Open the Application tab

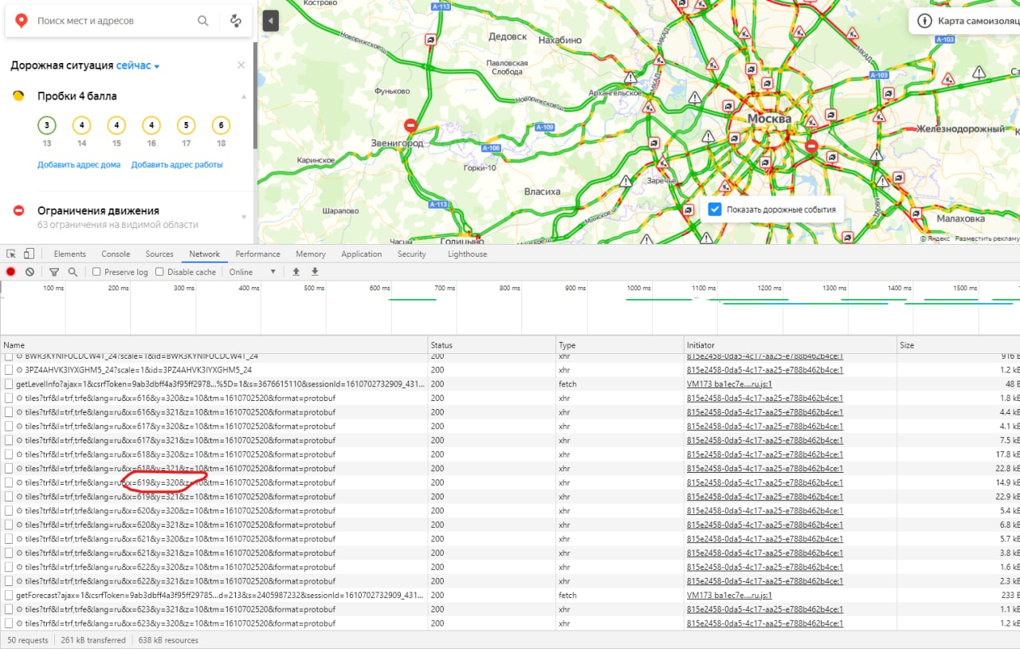(x=362, y=254)
